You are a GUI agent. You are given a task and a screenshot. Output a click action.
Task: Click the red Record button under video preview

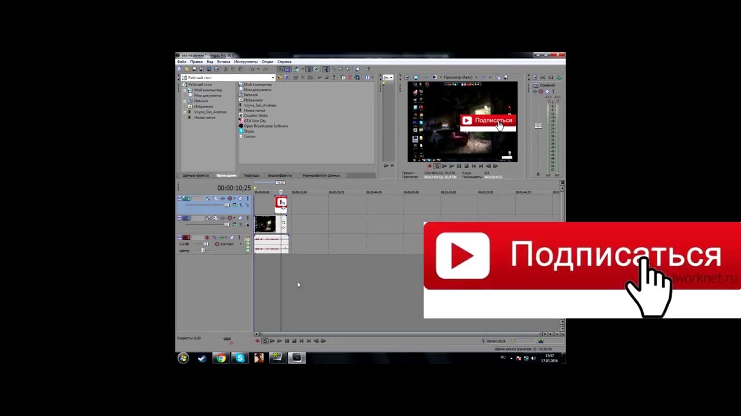(x=430, y=166)
